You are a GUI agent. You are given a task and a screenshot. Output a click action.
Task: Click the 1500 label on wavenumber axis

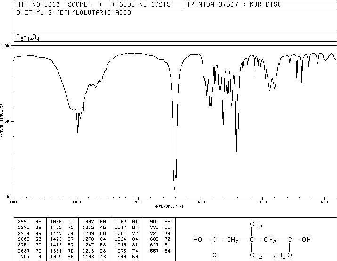tap(200, 202)
